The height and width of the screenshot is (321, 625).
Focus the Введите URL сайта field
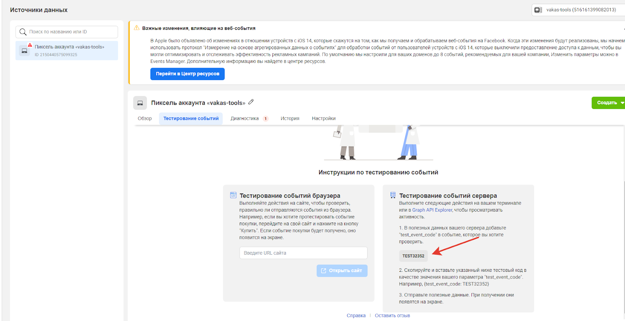303,253
